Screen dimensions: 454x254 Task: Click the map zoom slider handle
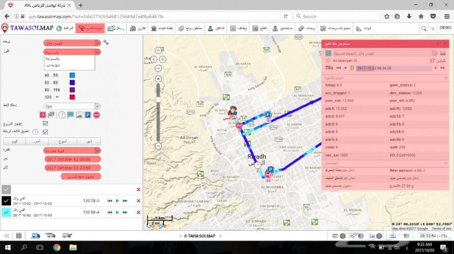pos(158,100)
